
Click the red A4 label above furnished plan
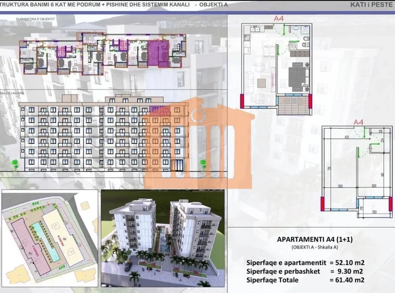coord(279,18)
